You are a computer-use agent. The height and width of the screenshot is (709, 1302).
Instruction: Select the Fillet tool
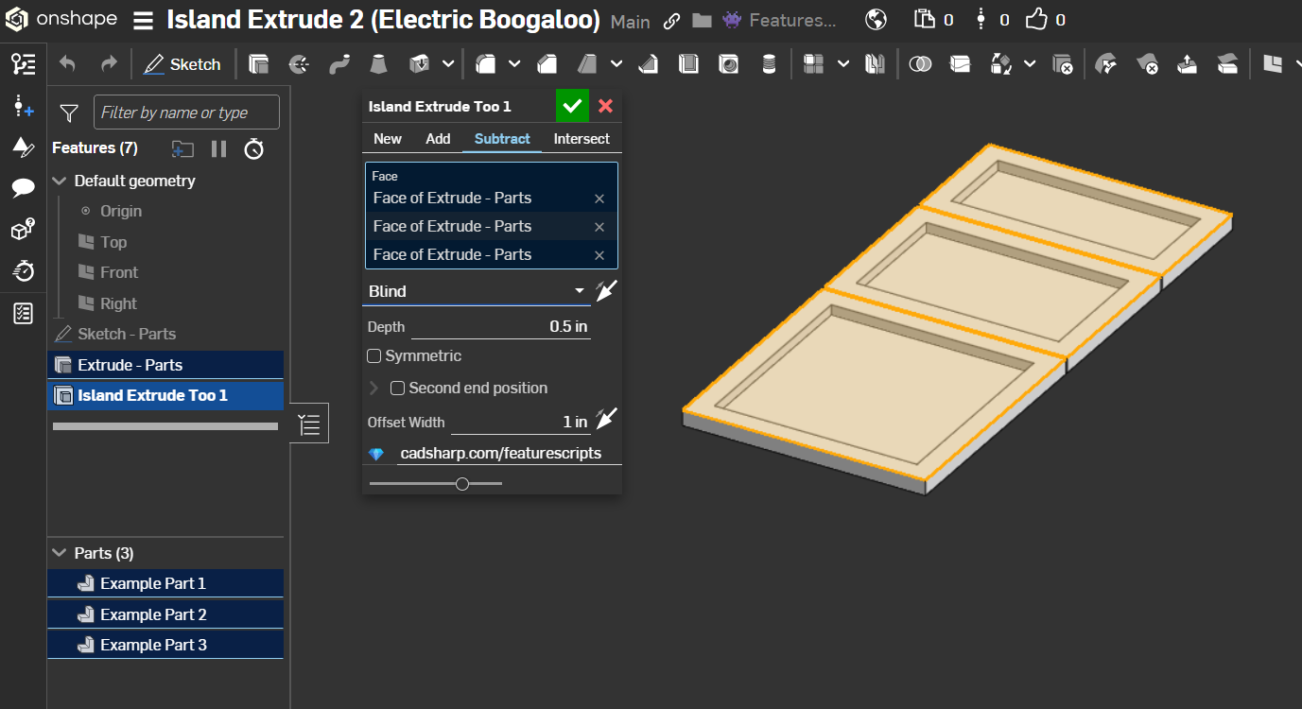[486, 64]
